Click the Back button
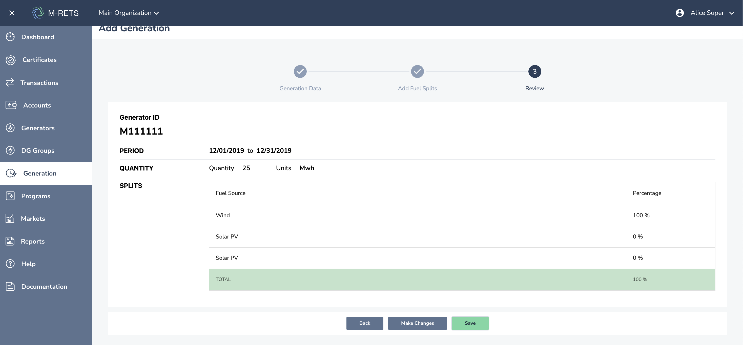744x345 pixels. coord(364,323)
